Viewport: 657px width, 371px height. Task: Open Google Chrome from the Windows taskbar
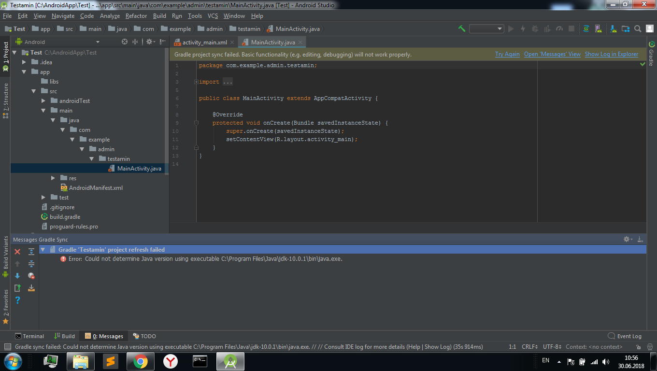(141, 361)
